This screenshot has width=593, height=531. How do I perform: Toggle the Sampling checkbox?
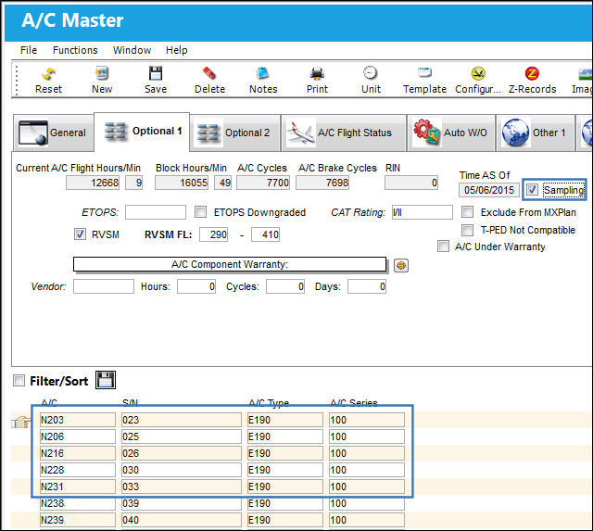click(532, 189)
